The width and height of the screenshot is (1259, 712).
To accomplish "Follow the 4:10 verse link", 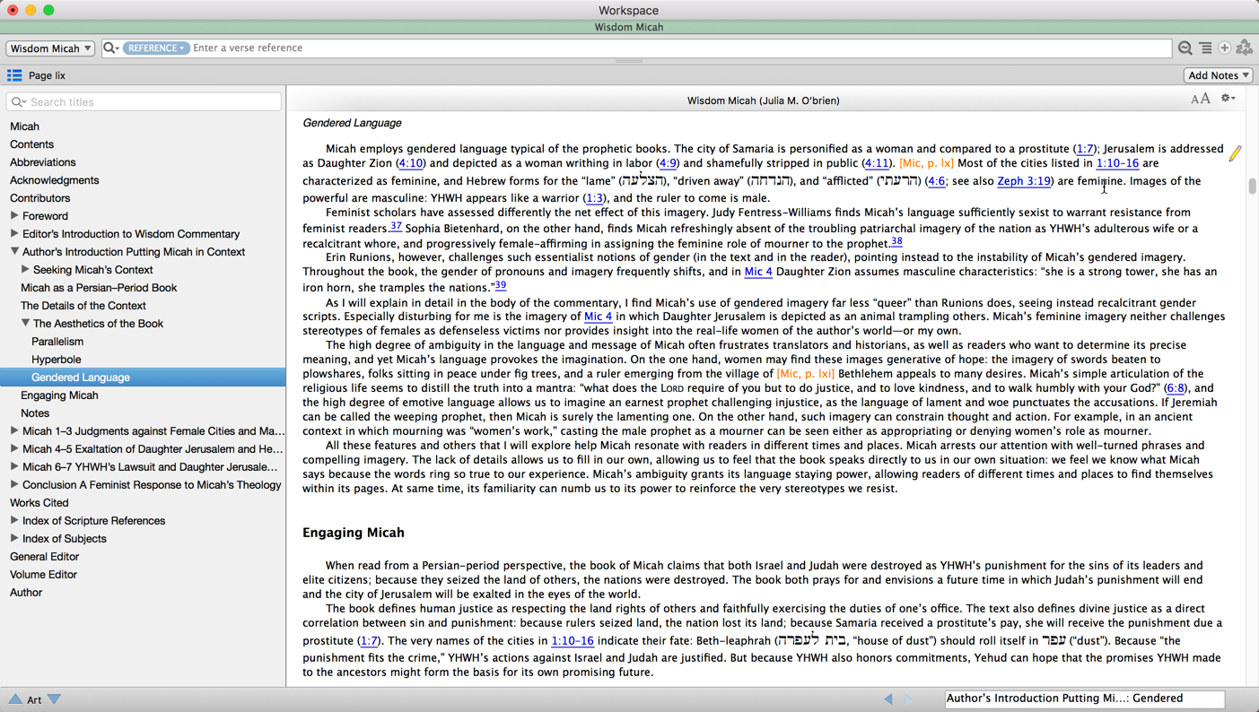I will coord(411,163).
